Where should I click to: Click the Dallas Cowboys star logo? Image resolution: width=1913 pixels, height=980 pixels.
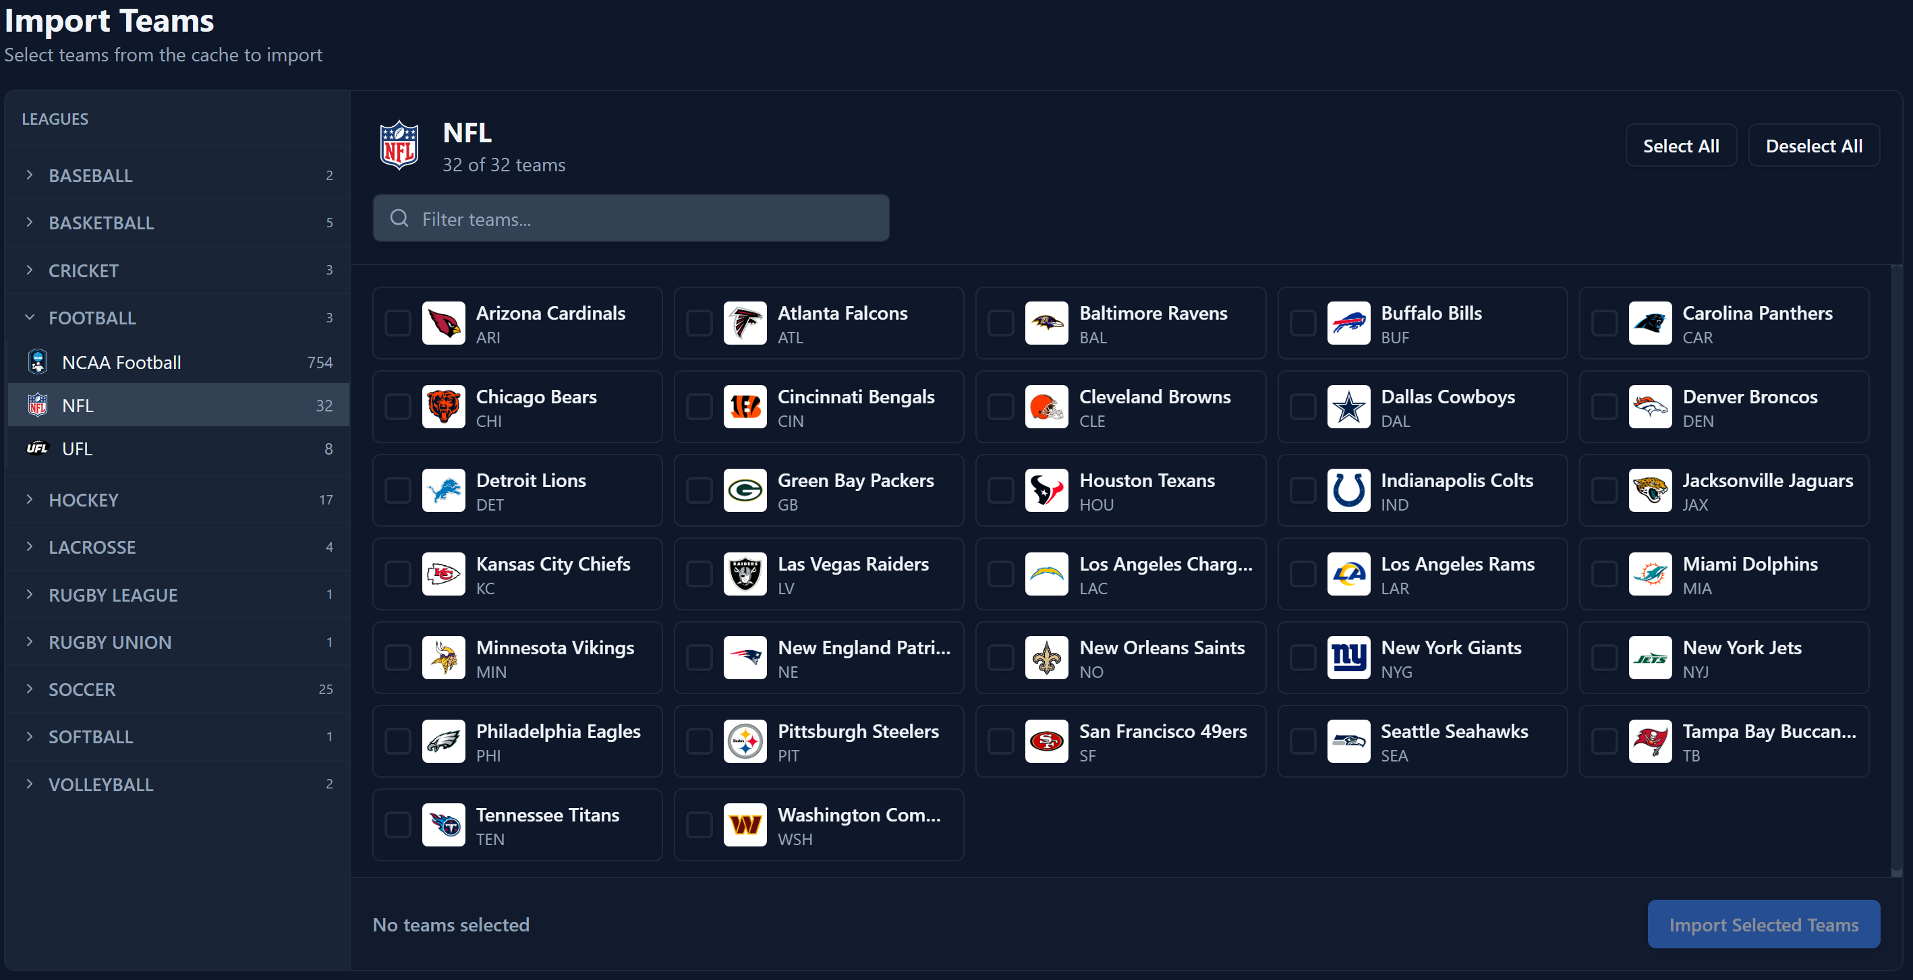[1348, 407]
